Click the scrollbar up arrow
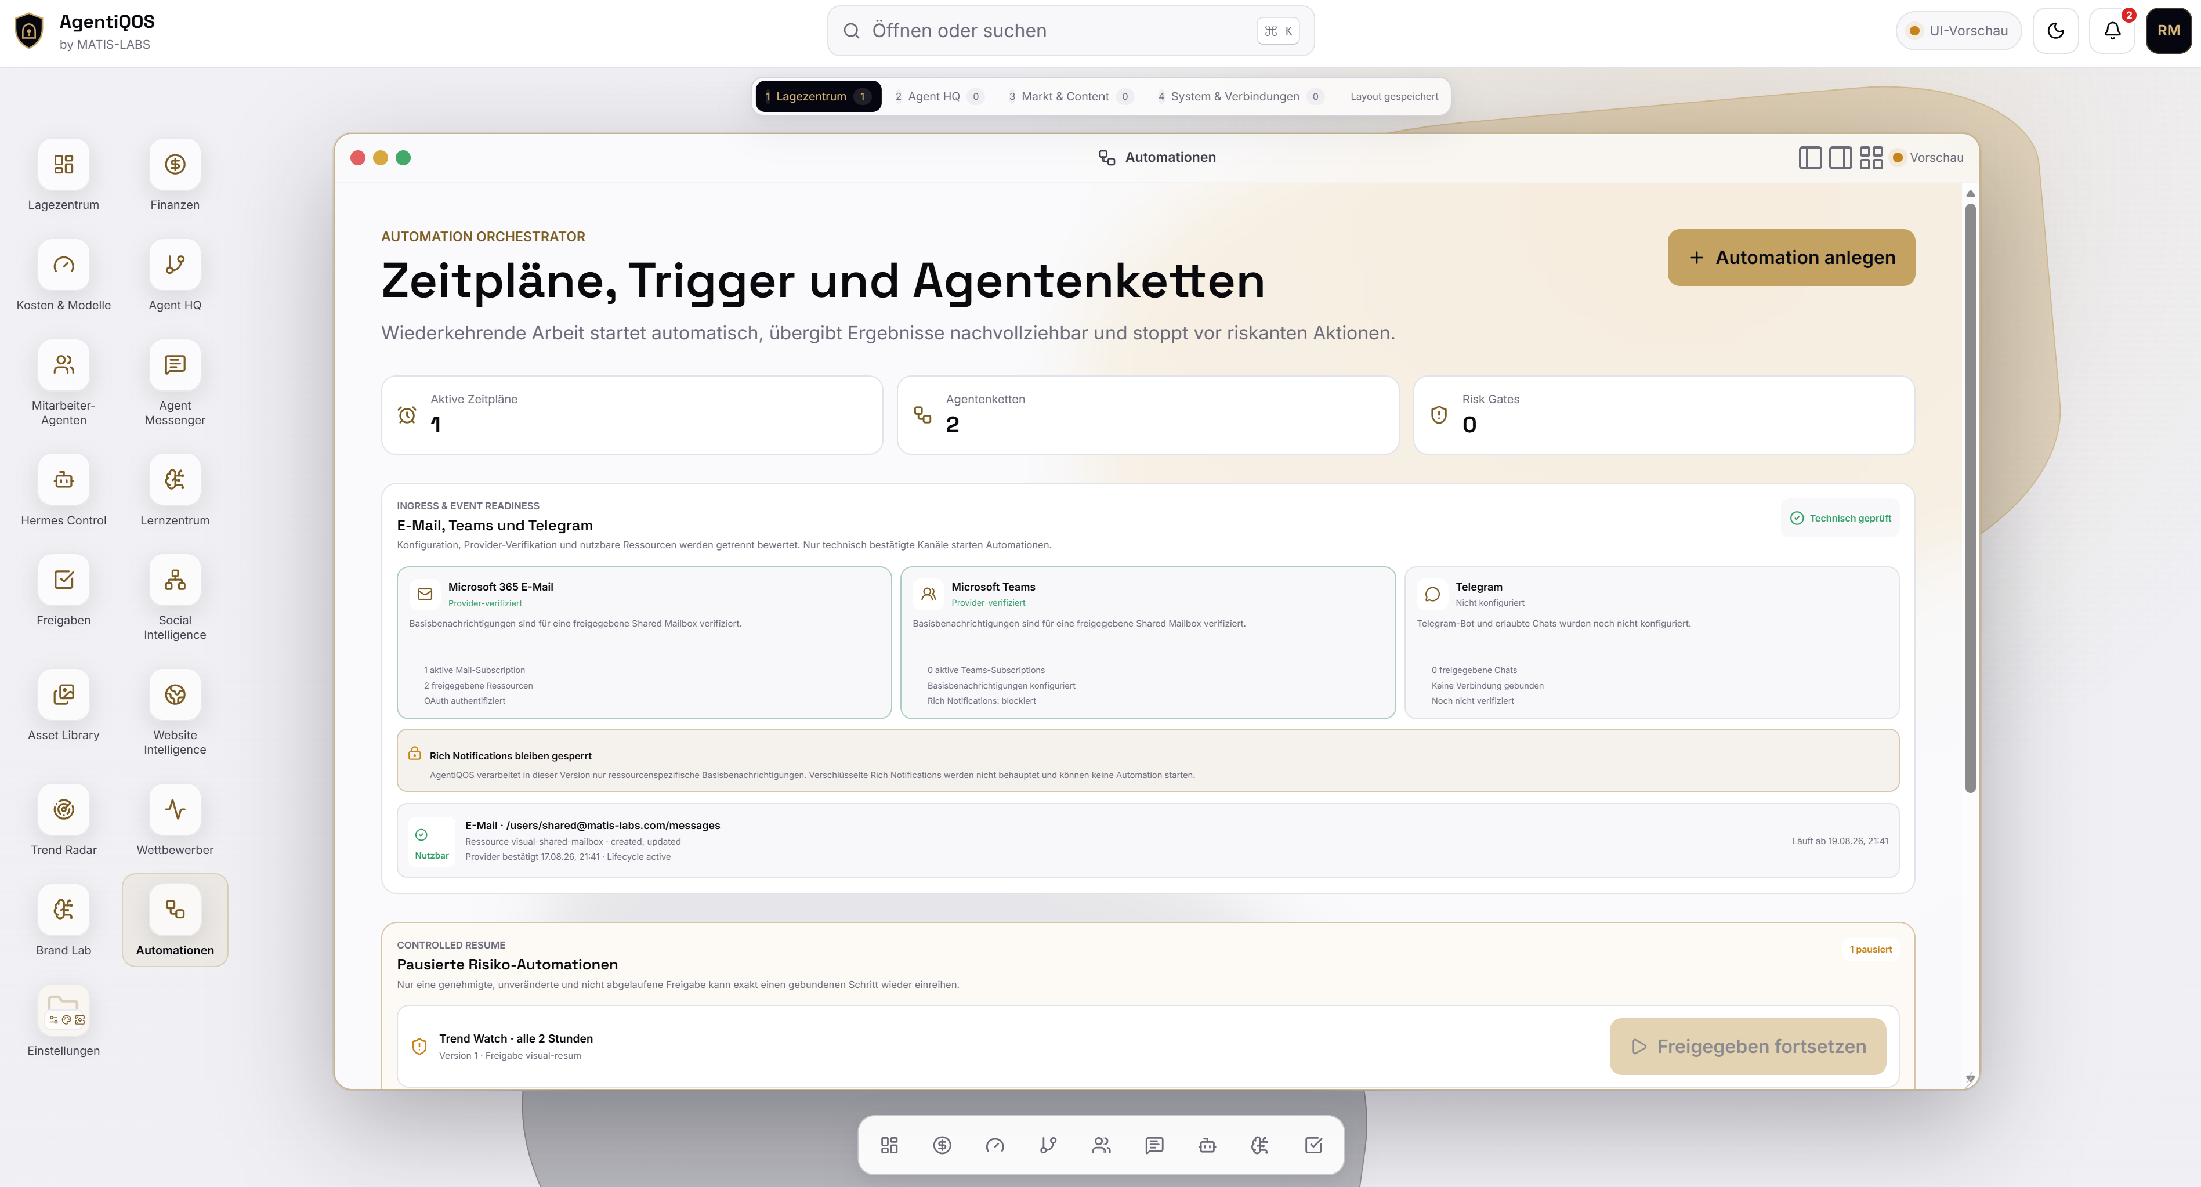This screenshot has width=2201, height=1187. coord(1970,193)
